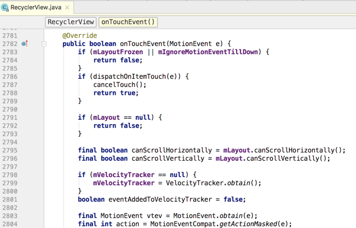Click the eventAddedToVelocityTracker variable

(x=160, y=200)
